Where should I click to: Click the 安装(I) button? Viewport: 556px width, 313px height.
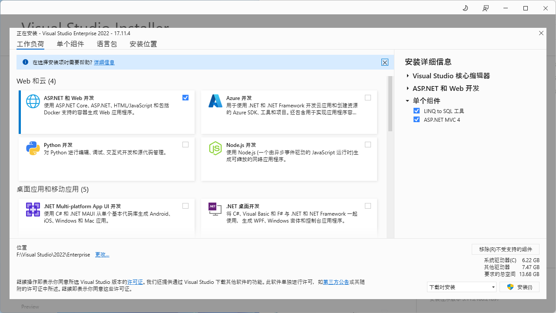(520, 287)
